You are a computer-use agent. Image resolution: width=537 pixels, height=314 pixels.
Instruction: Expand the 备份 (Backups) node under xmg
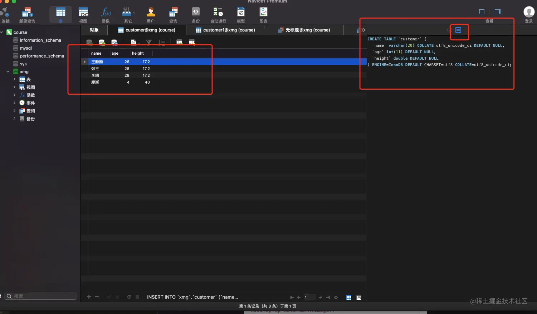click(x=14, y=119)
